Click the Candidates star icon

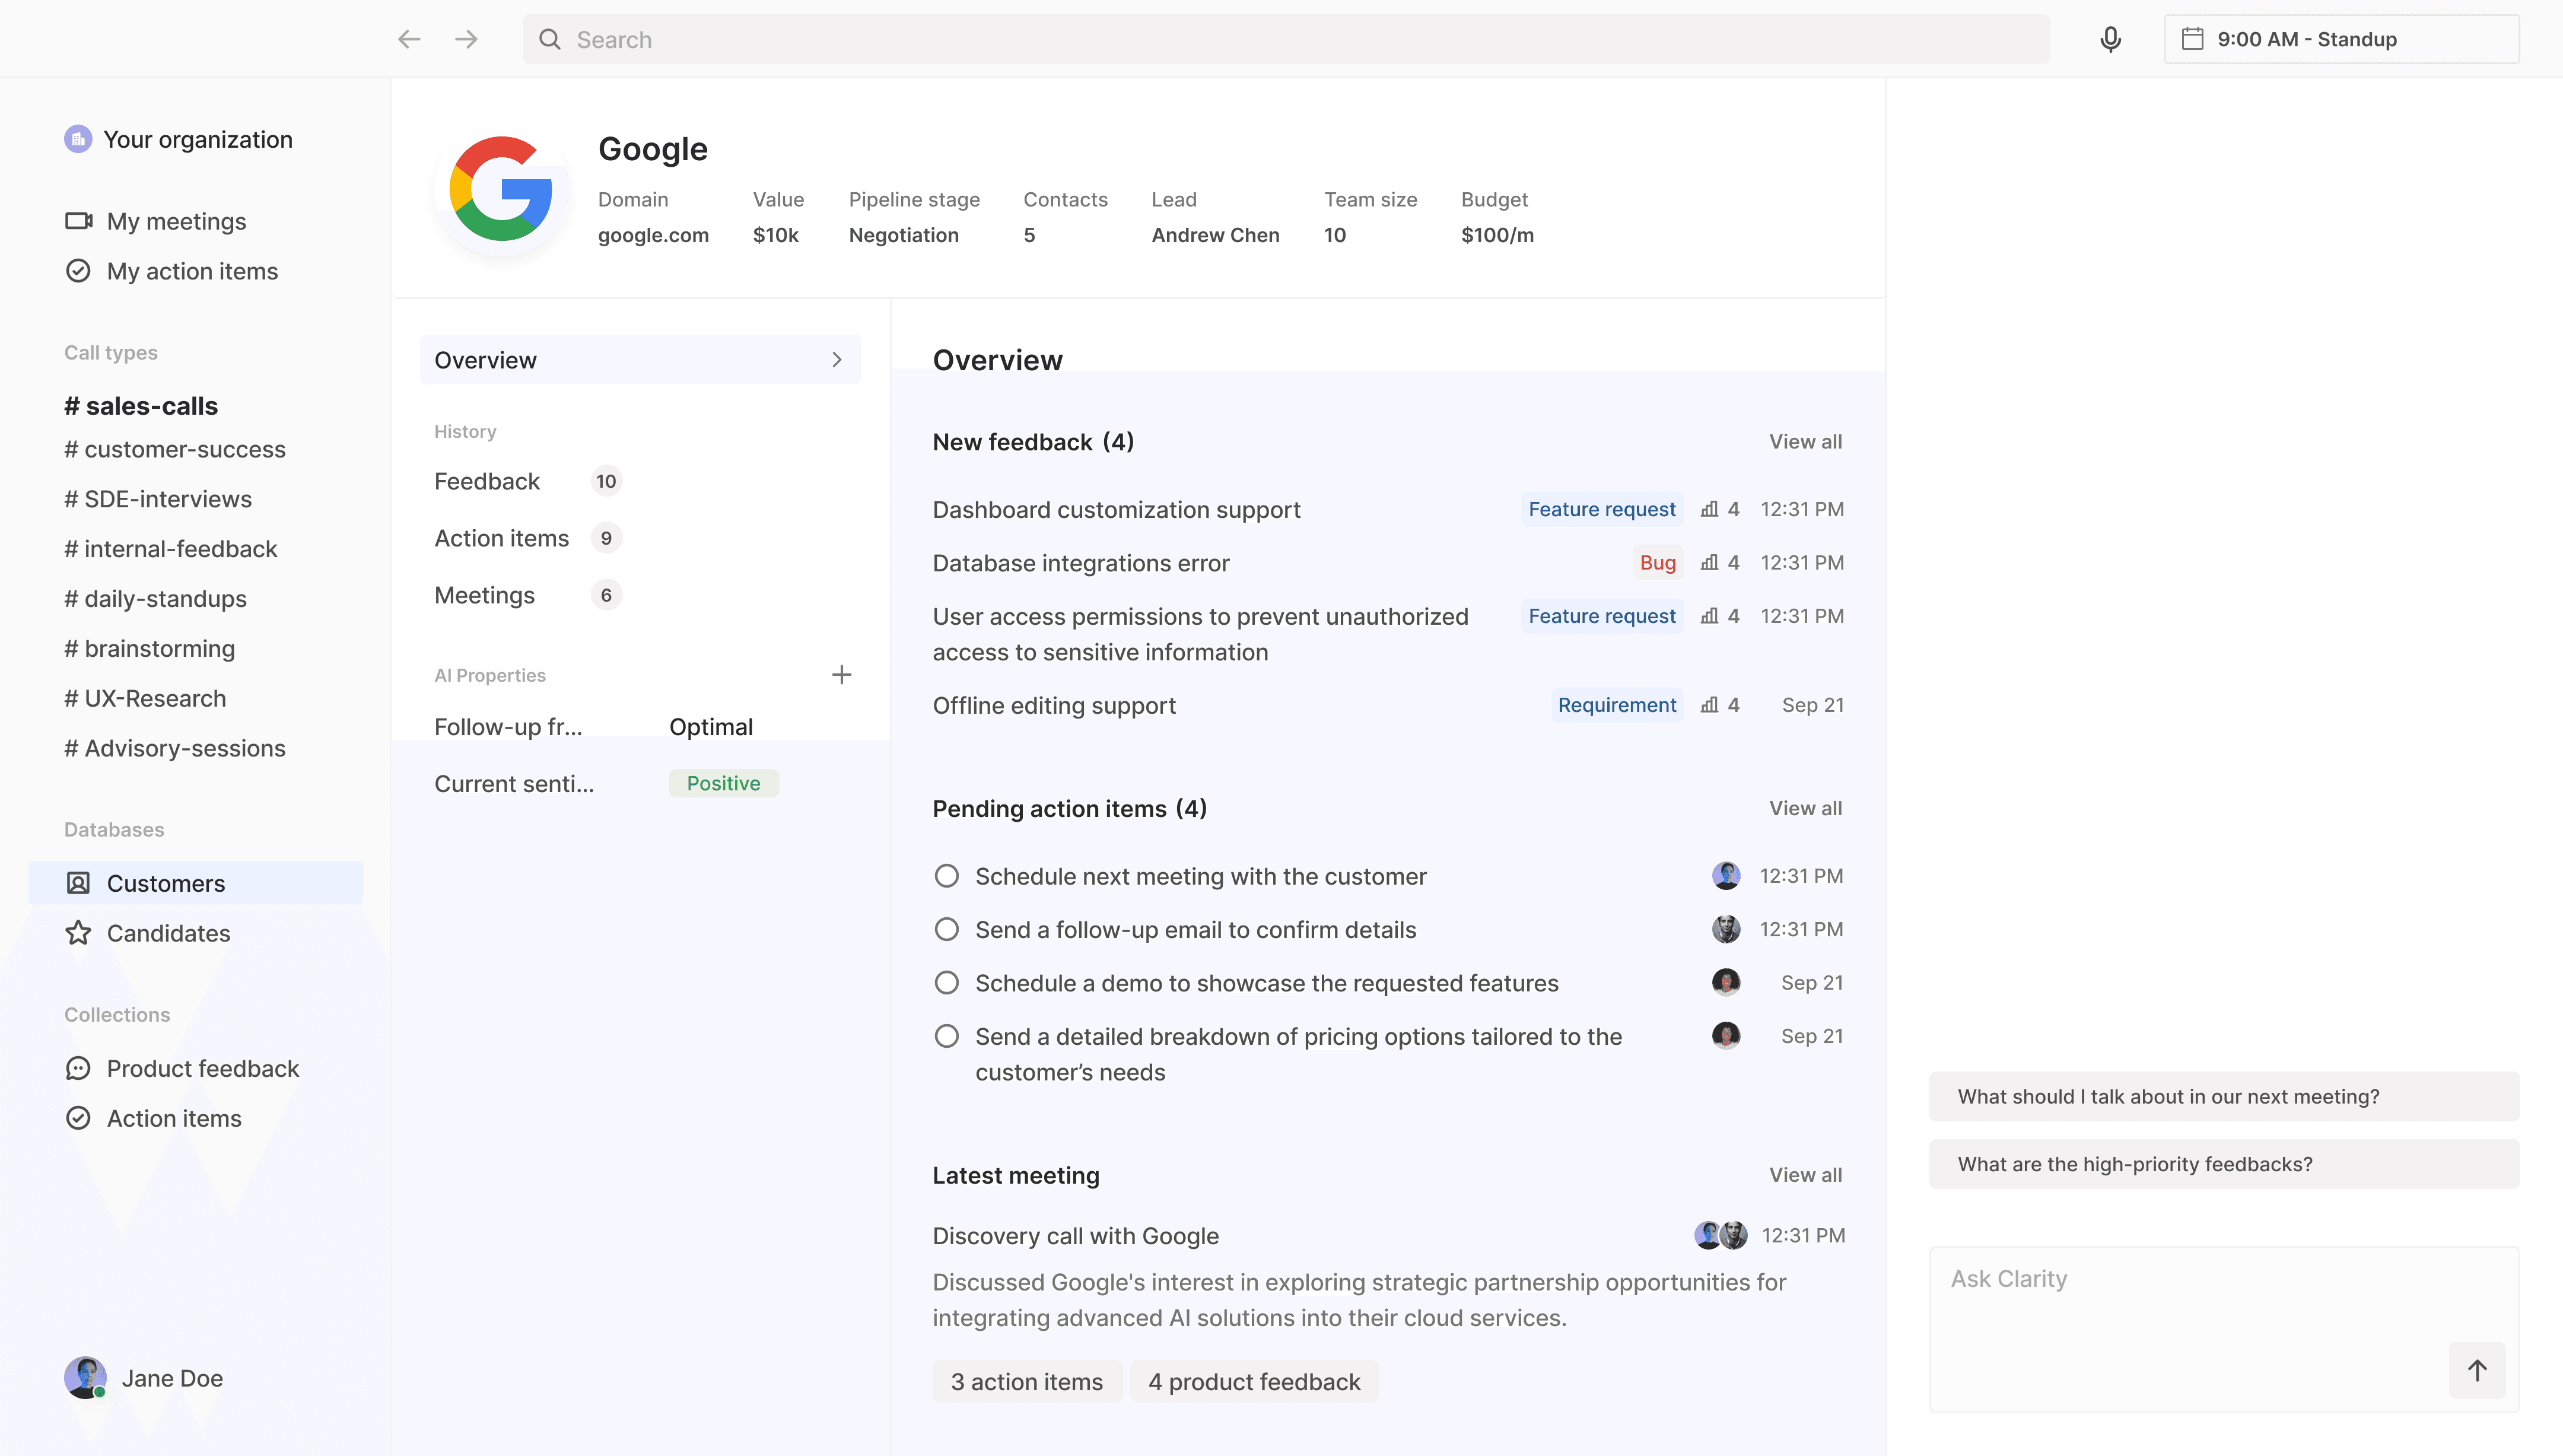click(78, 933)
